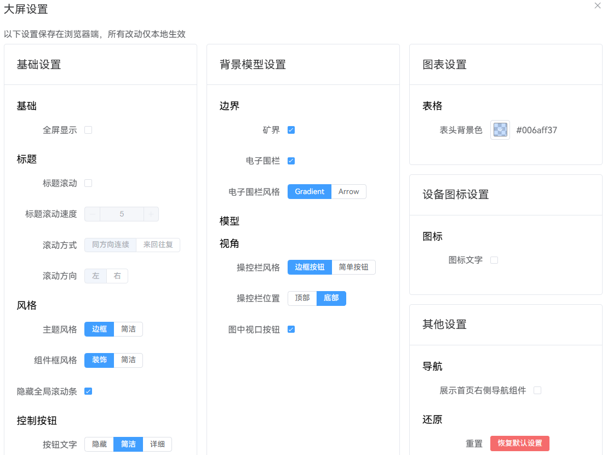
Task: Choose 简单按钮 for 操控栏风格
Action: point(353,267)
